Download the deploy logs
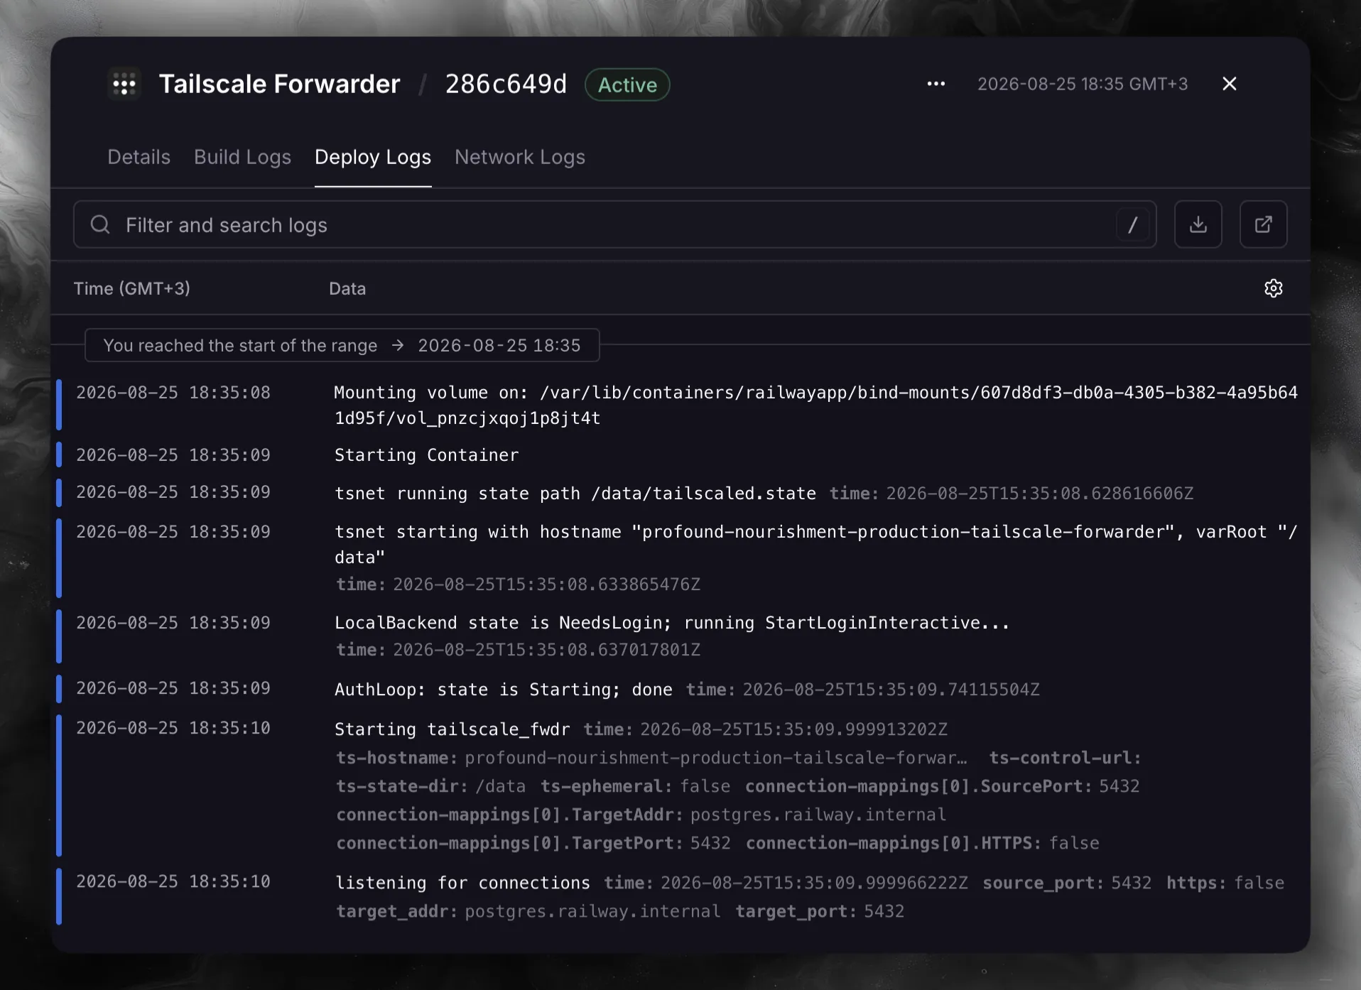 (1198, 224)
